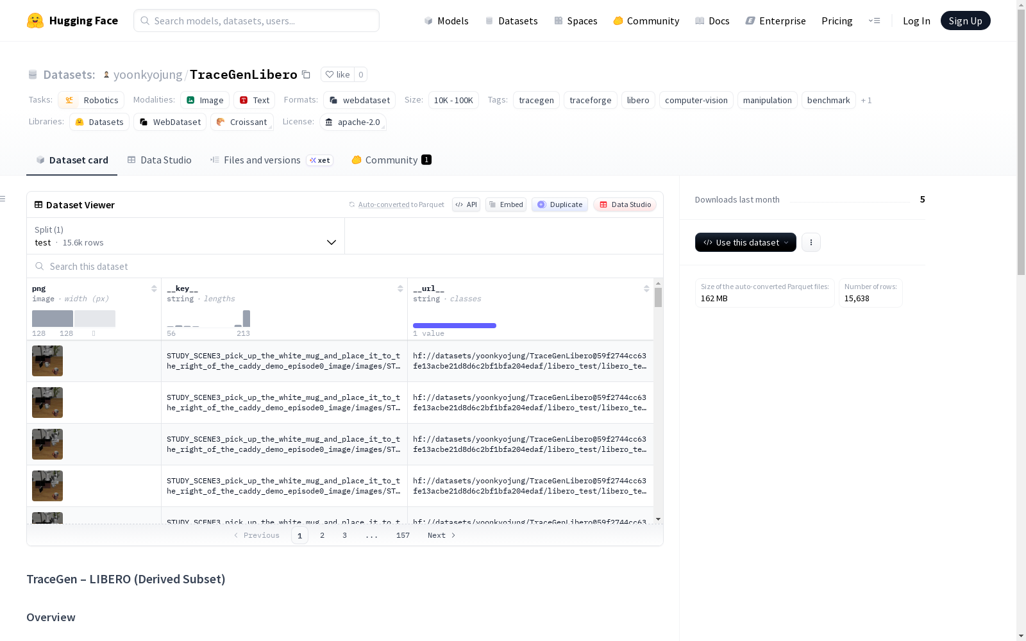Image resolution: width=1026 pixels, height=641 pixels.
Task: Open the Use this dataset dropdown
Action: pos(746,242)
